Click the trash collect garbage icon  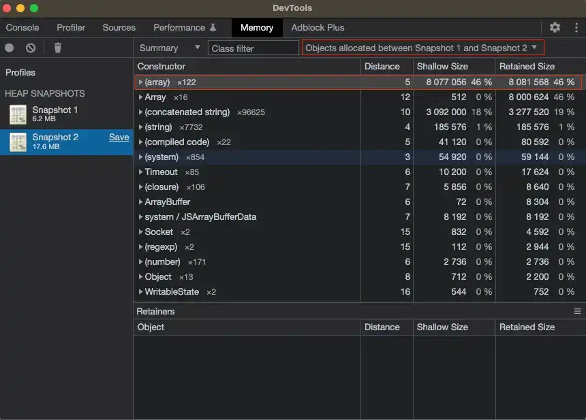coord(57,48)
